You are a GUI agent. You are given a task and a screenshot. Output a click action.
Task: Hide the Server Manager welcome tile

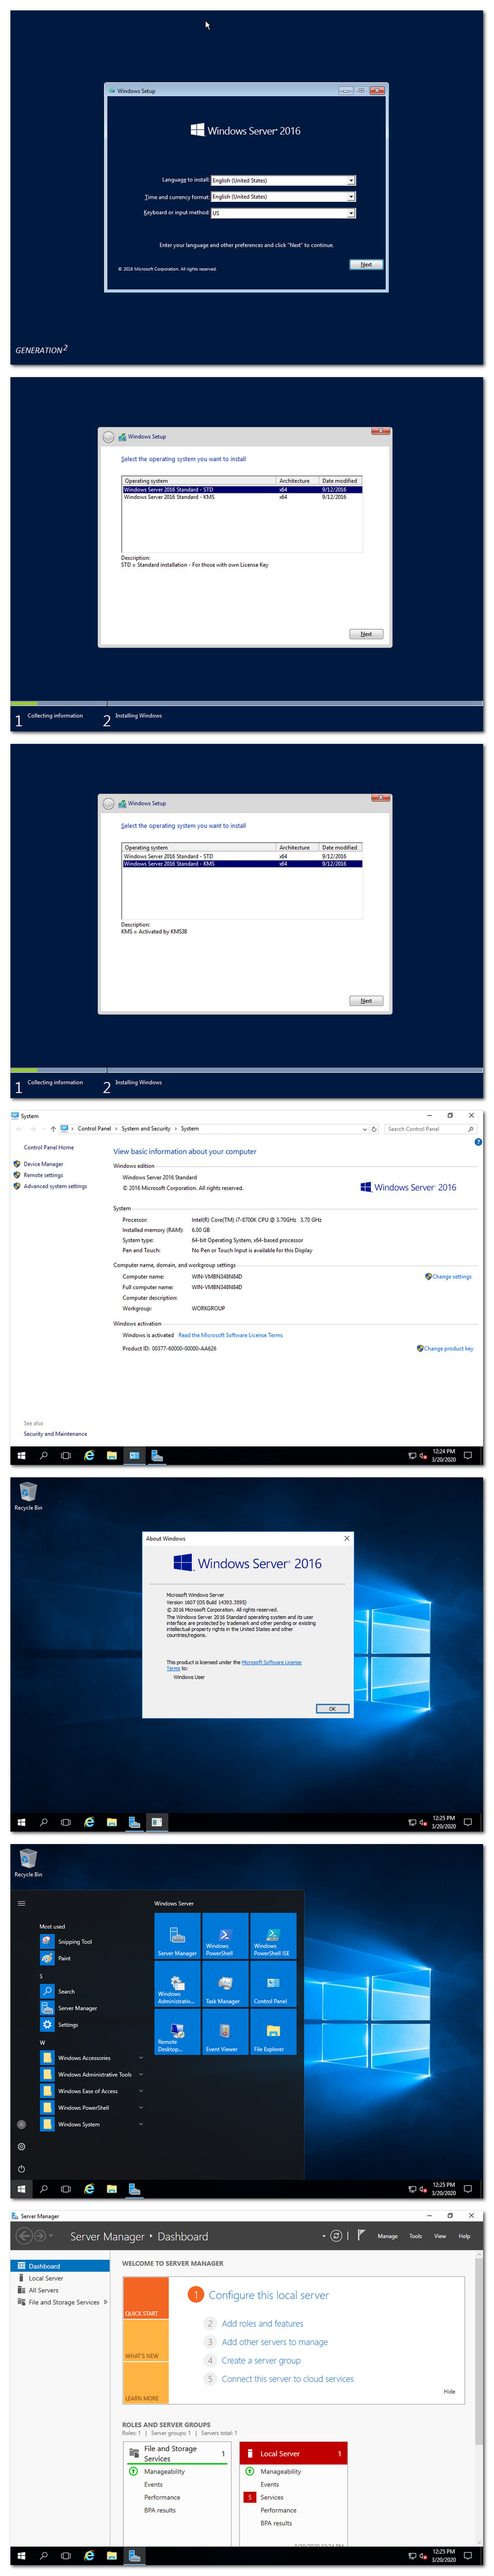point(449,2391)
